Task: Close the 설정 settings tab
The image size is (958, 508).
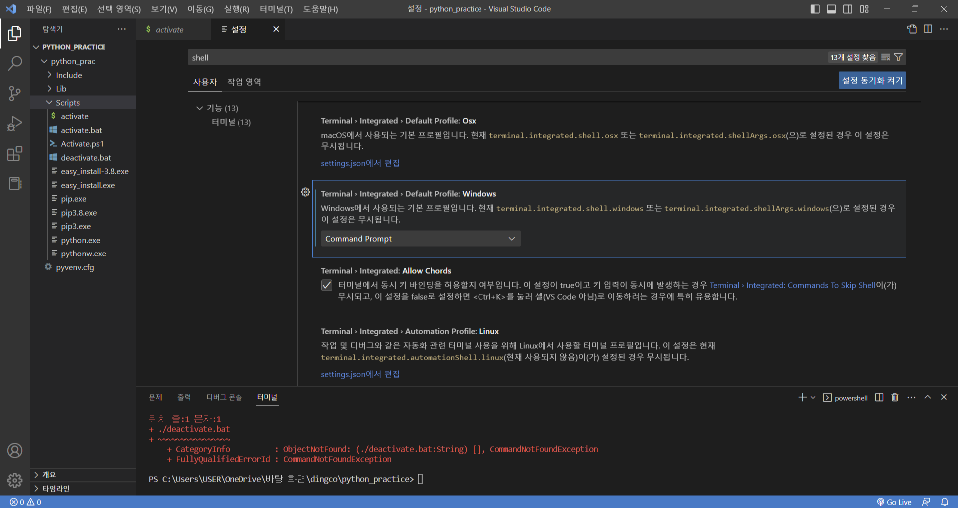Action: [276, 29]
